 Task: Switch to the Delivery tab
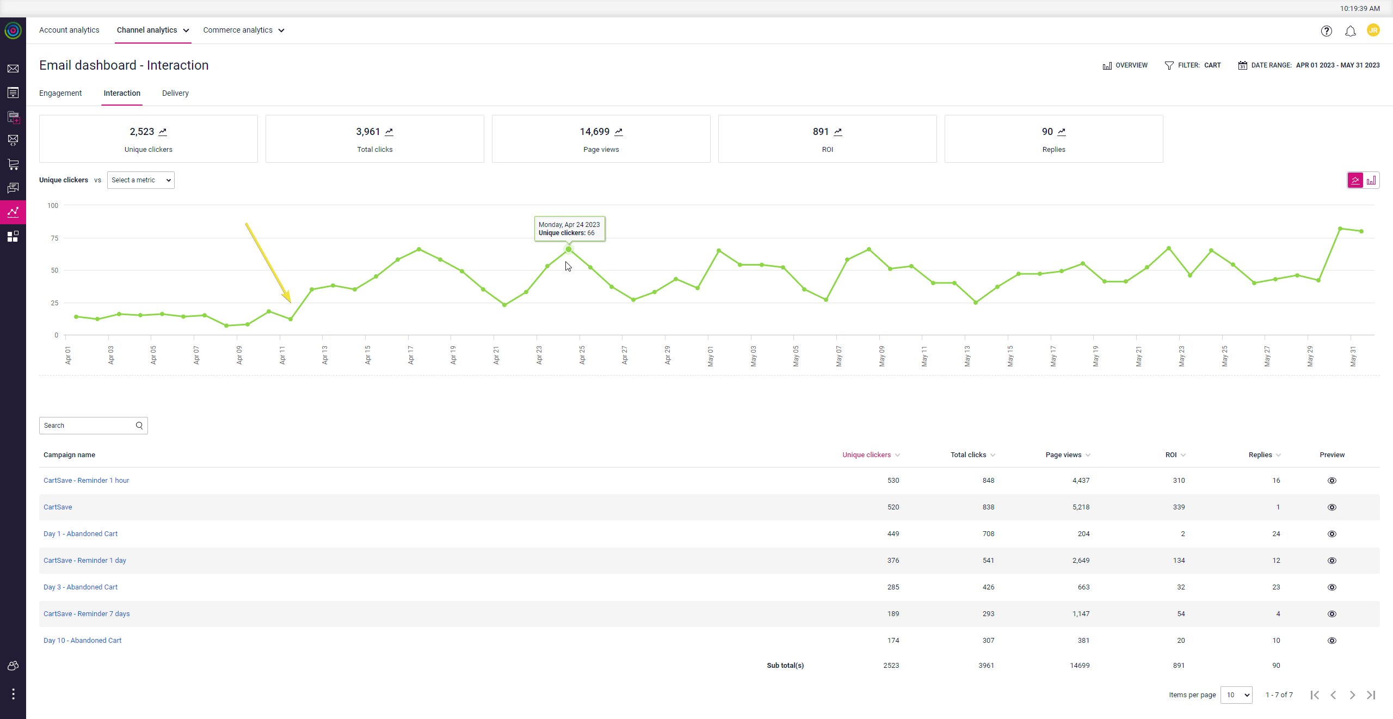(175, 93)
